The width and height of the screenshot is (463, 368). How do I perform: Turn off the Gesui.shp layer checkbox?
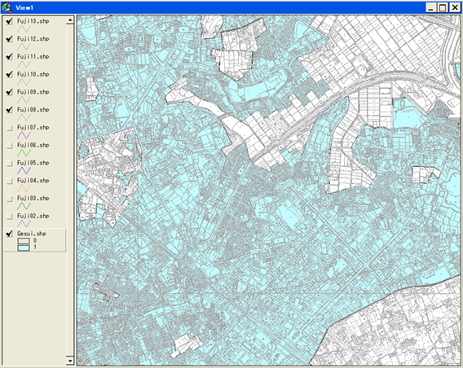coord(10,234)
